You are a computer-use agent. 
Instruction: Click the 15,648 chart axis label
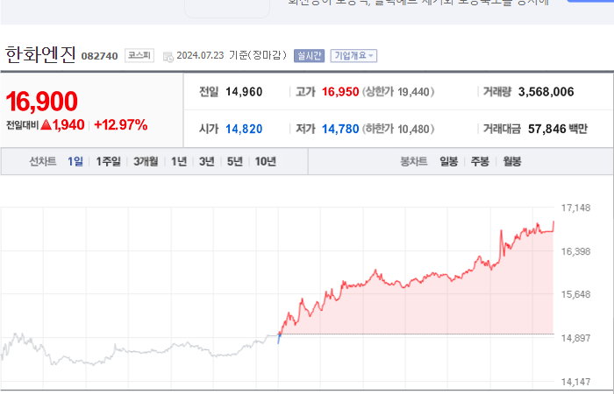[x=575, y=294]
